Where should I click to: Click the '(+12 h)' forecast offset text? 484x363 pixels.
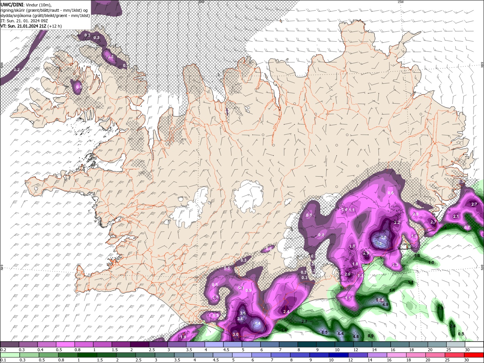pyautogui.click(x=55, y=26)
